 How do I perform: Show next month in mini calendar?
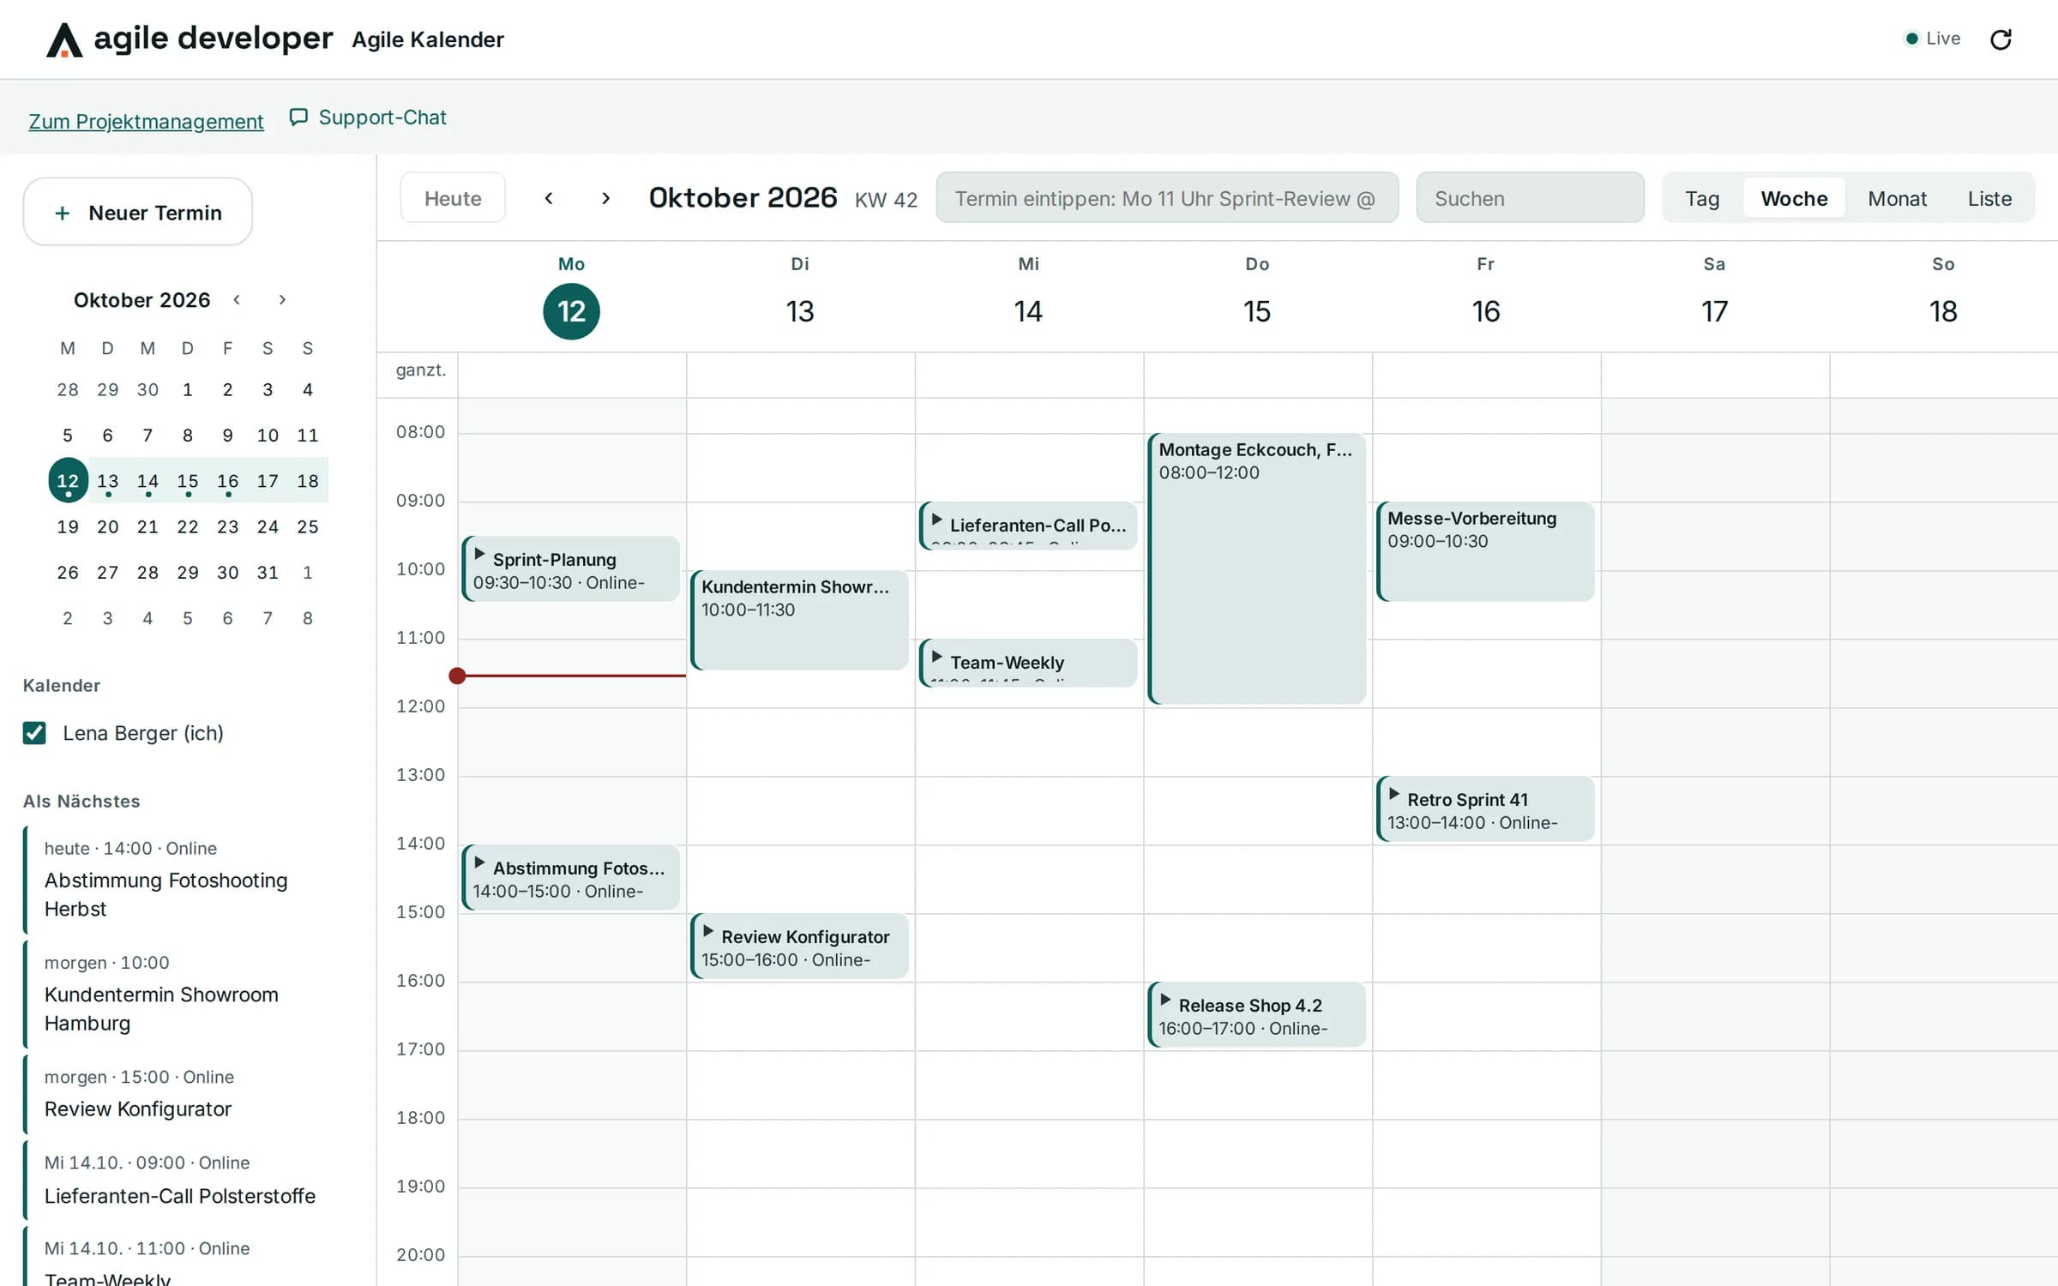coord(282,299)
